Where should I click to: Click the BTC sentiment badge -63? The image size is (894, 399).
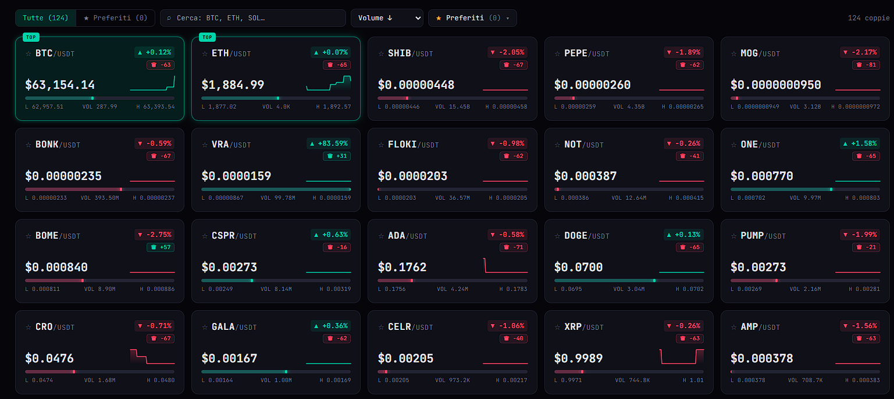click(161, 65)
